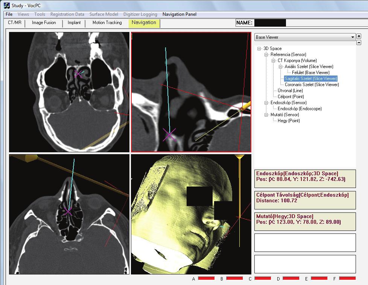
Task: Select the Navigation tab
Action: (144, 23)
